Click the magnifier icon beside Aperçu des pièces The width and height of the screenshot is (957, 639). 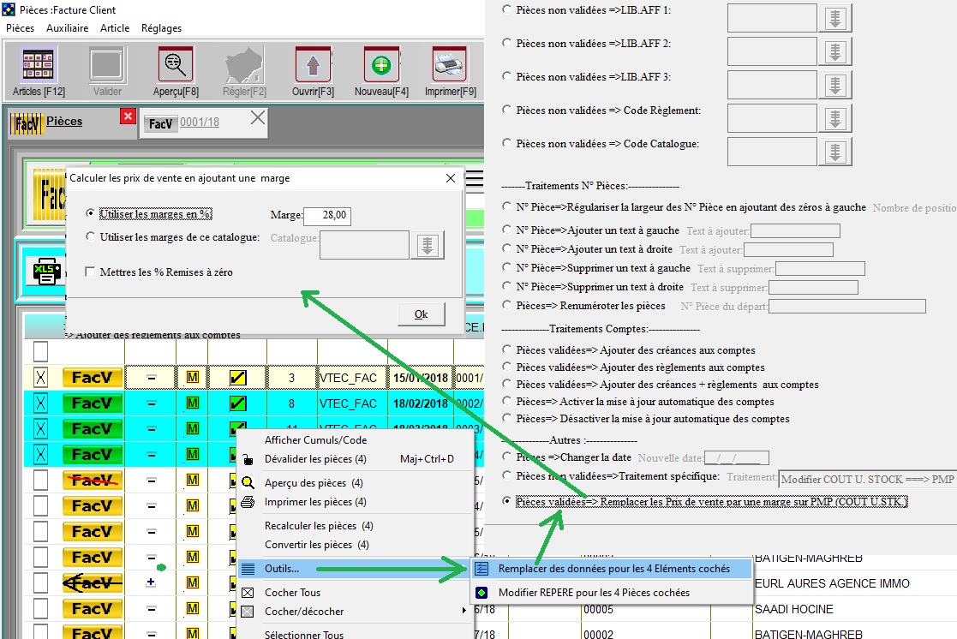[x=248, y=483]
